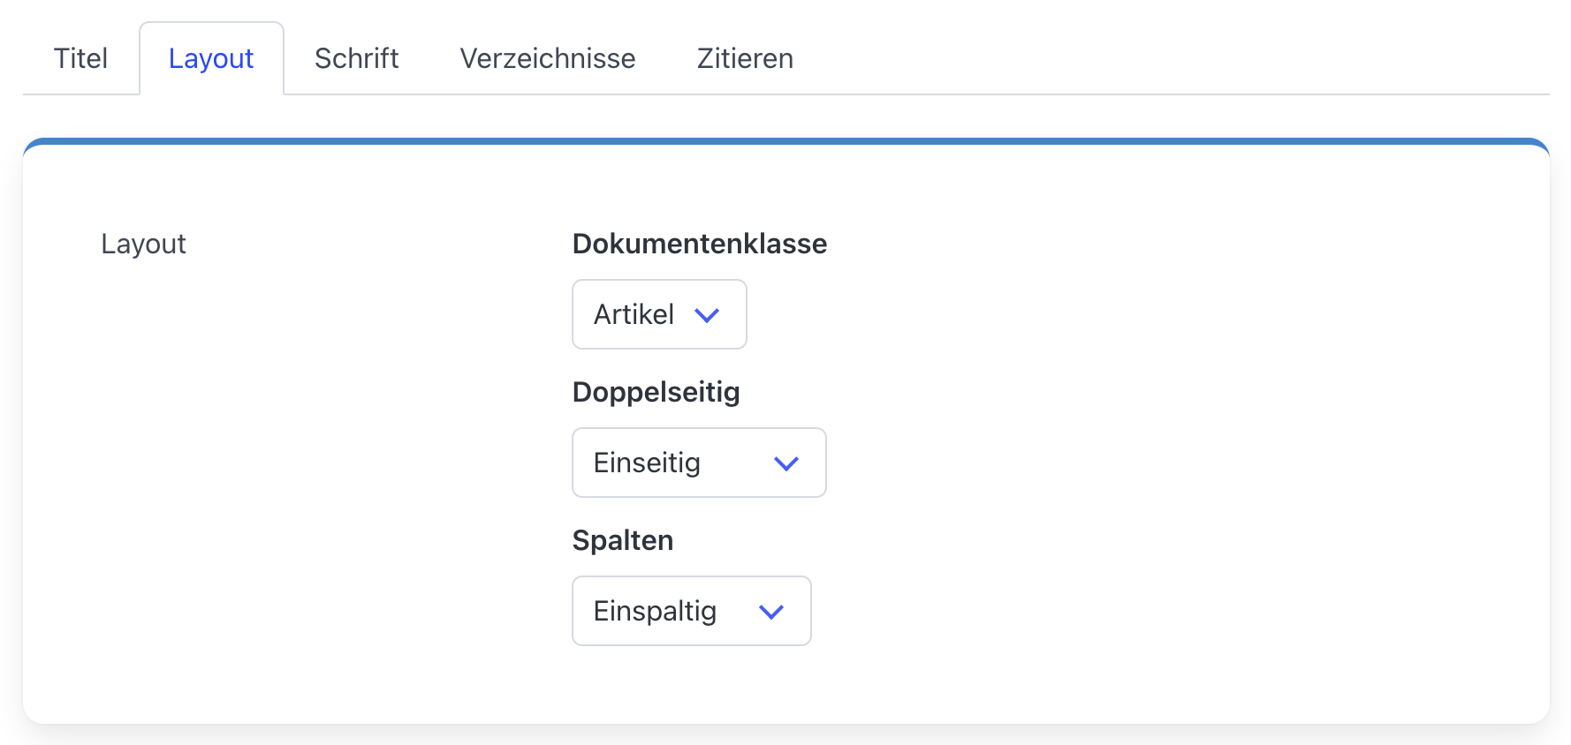Open the Zitieren tab
The width and height of the screenshot is (1571, 745).
(745, 58)
